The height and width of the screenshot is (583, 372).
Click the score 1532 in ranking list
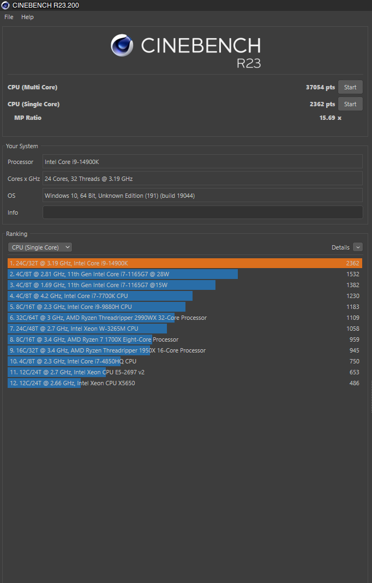coord(353,274)
